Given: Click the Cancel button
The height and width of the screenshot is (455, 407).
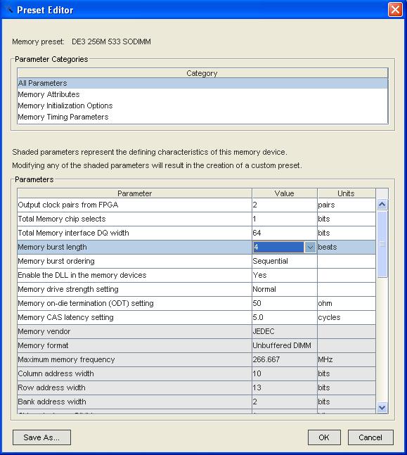Looking at the screenshot, I should point(370,437).
